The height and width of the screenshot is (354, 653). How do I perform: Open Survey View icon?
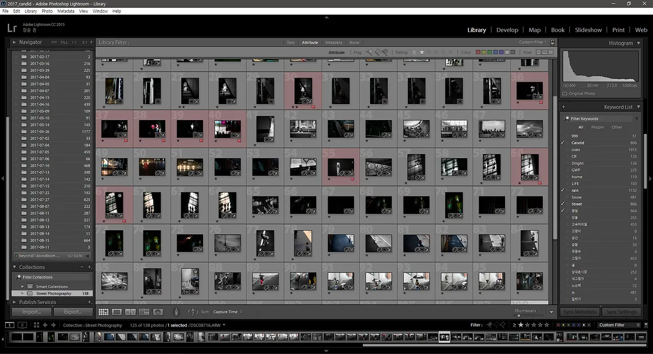click(144, 312)
